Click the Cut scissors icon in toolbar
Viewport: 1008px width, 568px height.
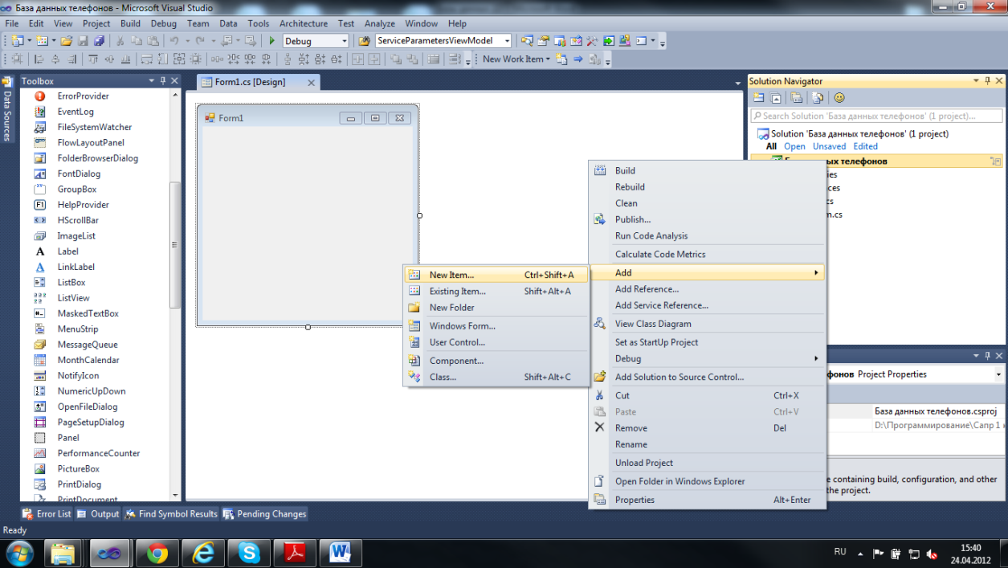tap(120, 41)
